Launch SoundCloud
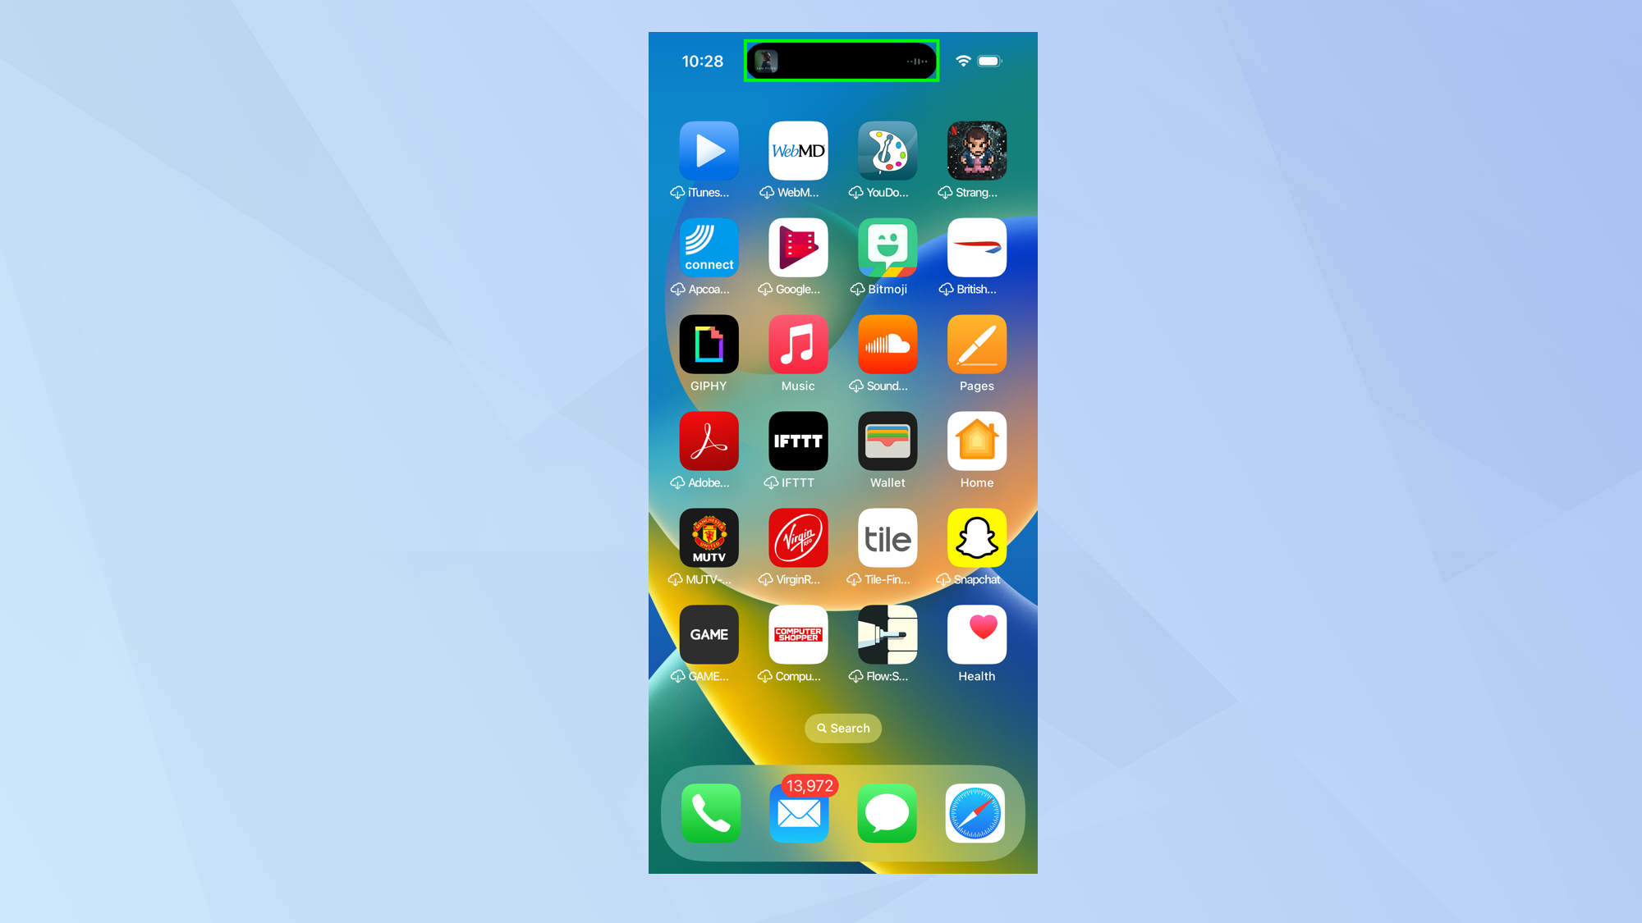Screen dimensions: 1642x923 887,345
